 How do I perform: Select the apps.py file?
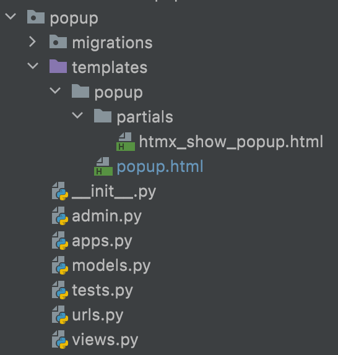coord(102,241)
